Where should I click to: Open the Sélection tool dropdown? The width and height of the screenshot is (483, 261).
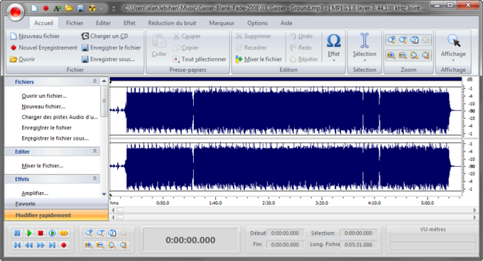pos(364,48)
